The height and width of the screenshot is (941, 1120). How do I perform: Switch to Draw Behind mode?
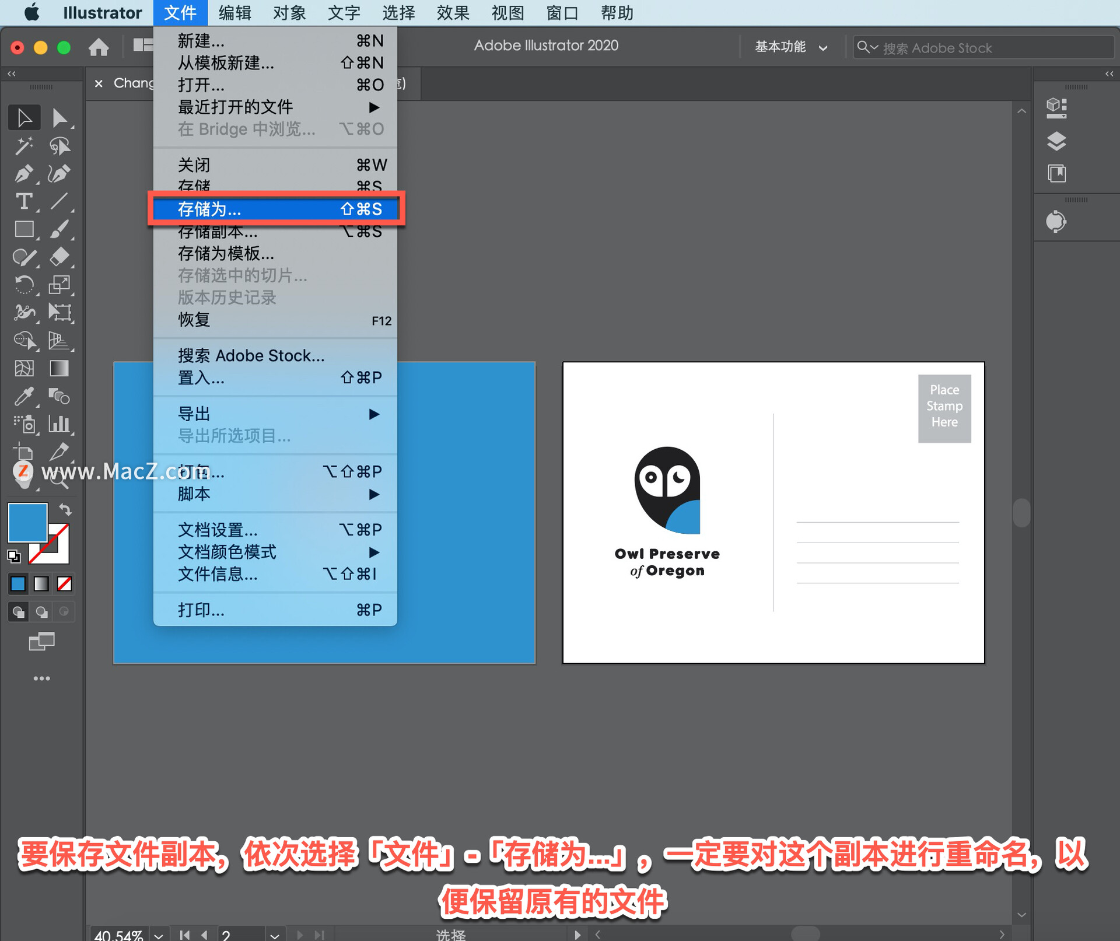[41, 612]
